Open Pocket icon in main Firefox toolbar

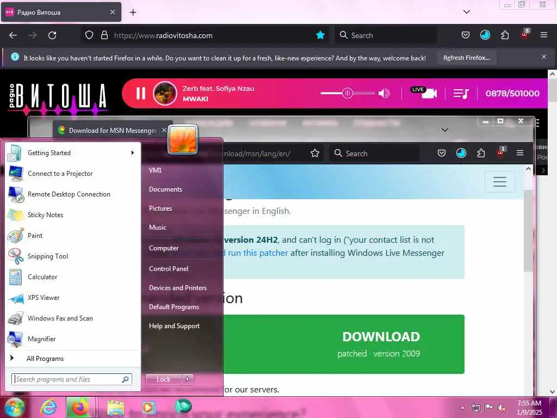click(x=466, y=35)
